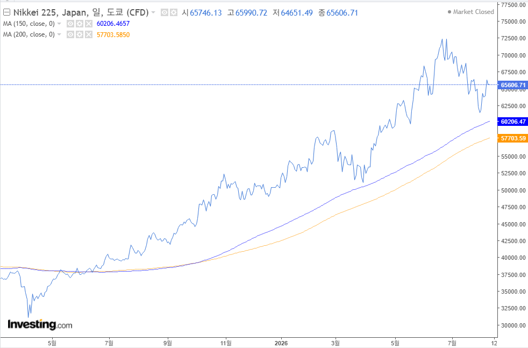Open MA 150 indicator settings gear
This screenshot has width=528, height=348.
80,24
